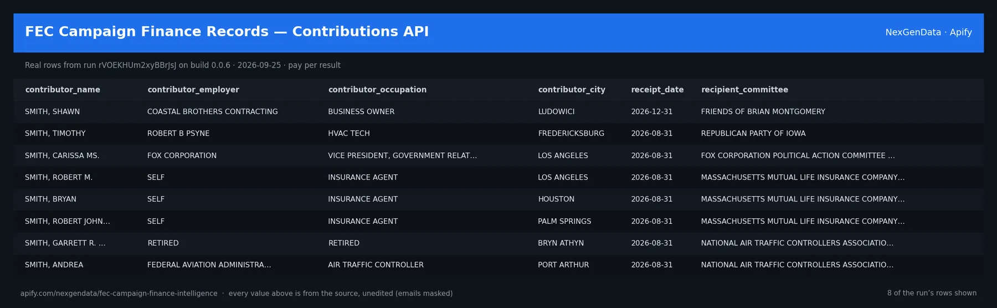Click INSURANCE AGENT in ROBERT M. row
Viewport: 997px width, 308px height.
click(x=363, y=177)
